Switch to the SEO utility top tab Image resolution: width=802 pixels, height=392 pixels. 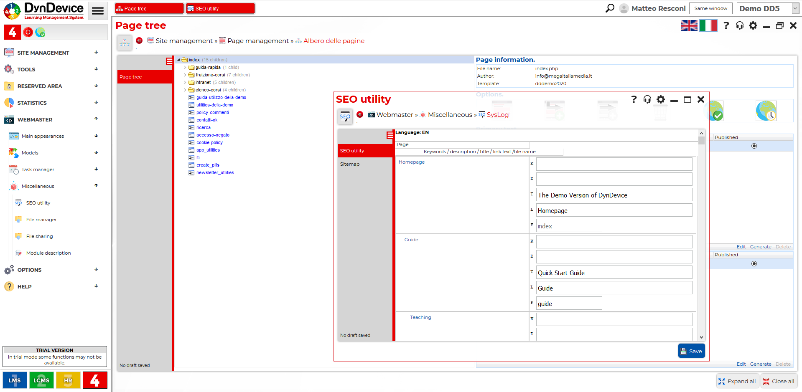pos(220,8)
